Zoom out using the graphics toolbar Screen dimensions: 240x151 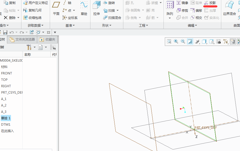click(x=183, y=41)
